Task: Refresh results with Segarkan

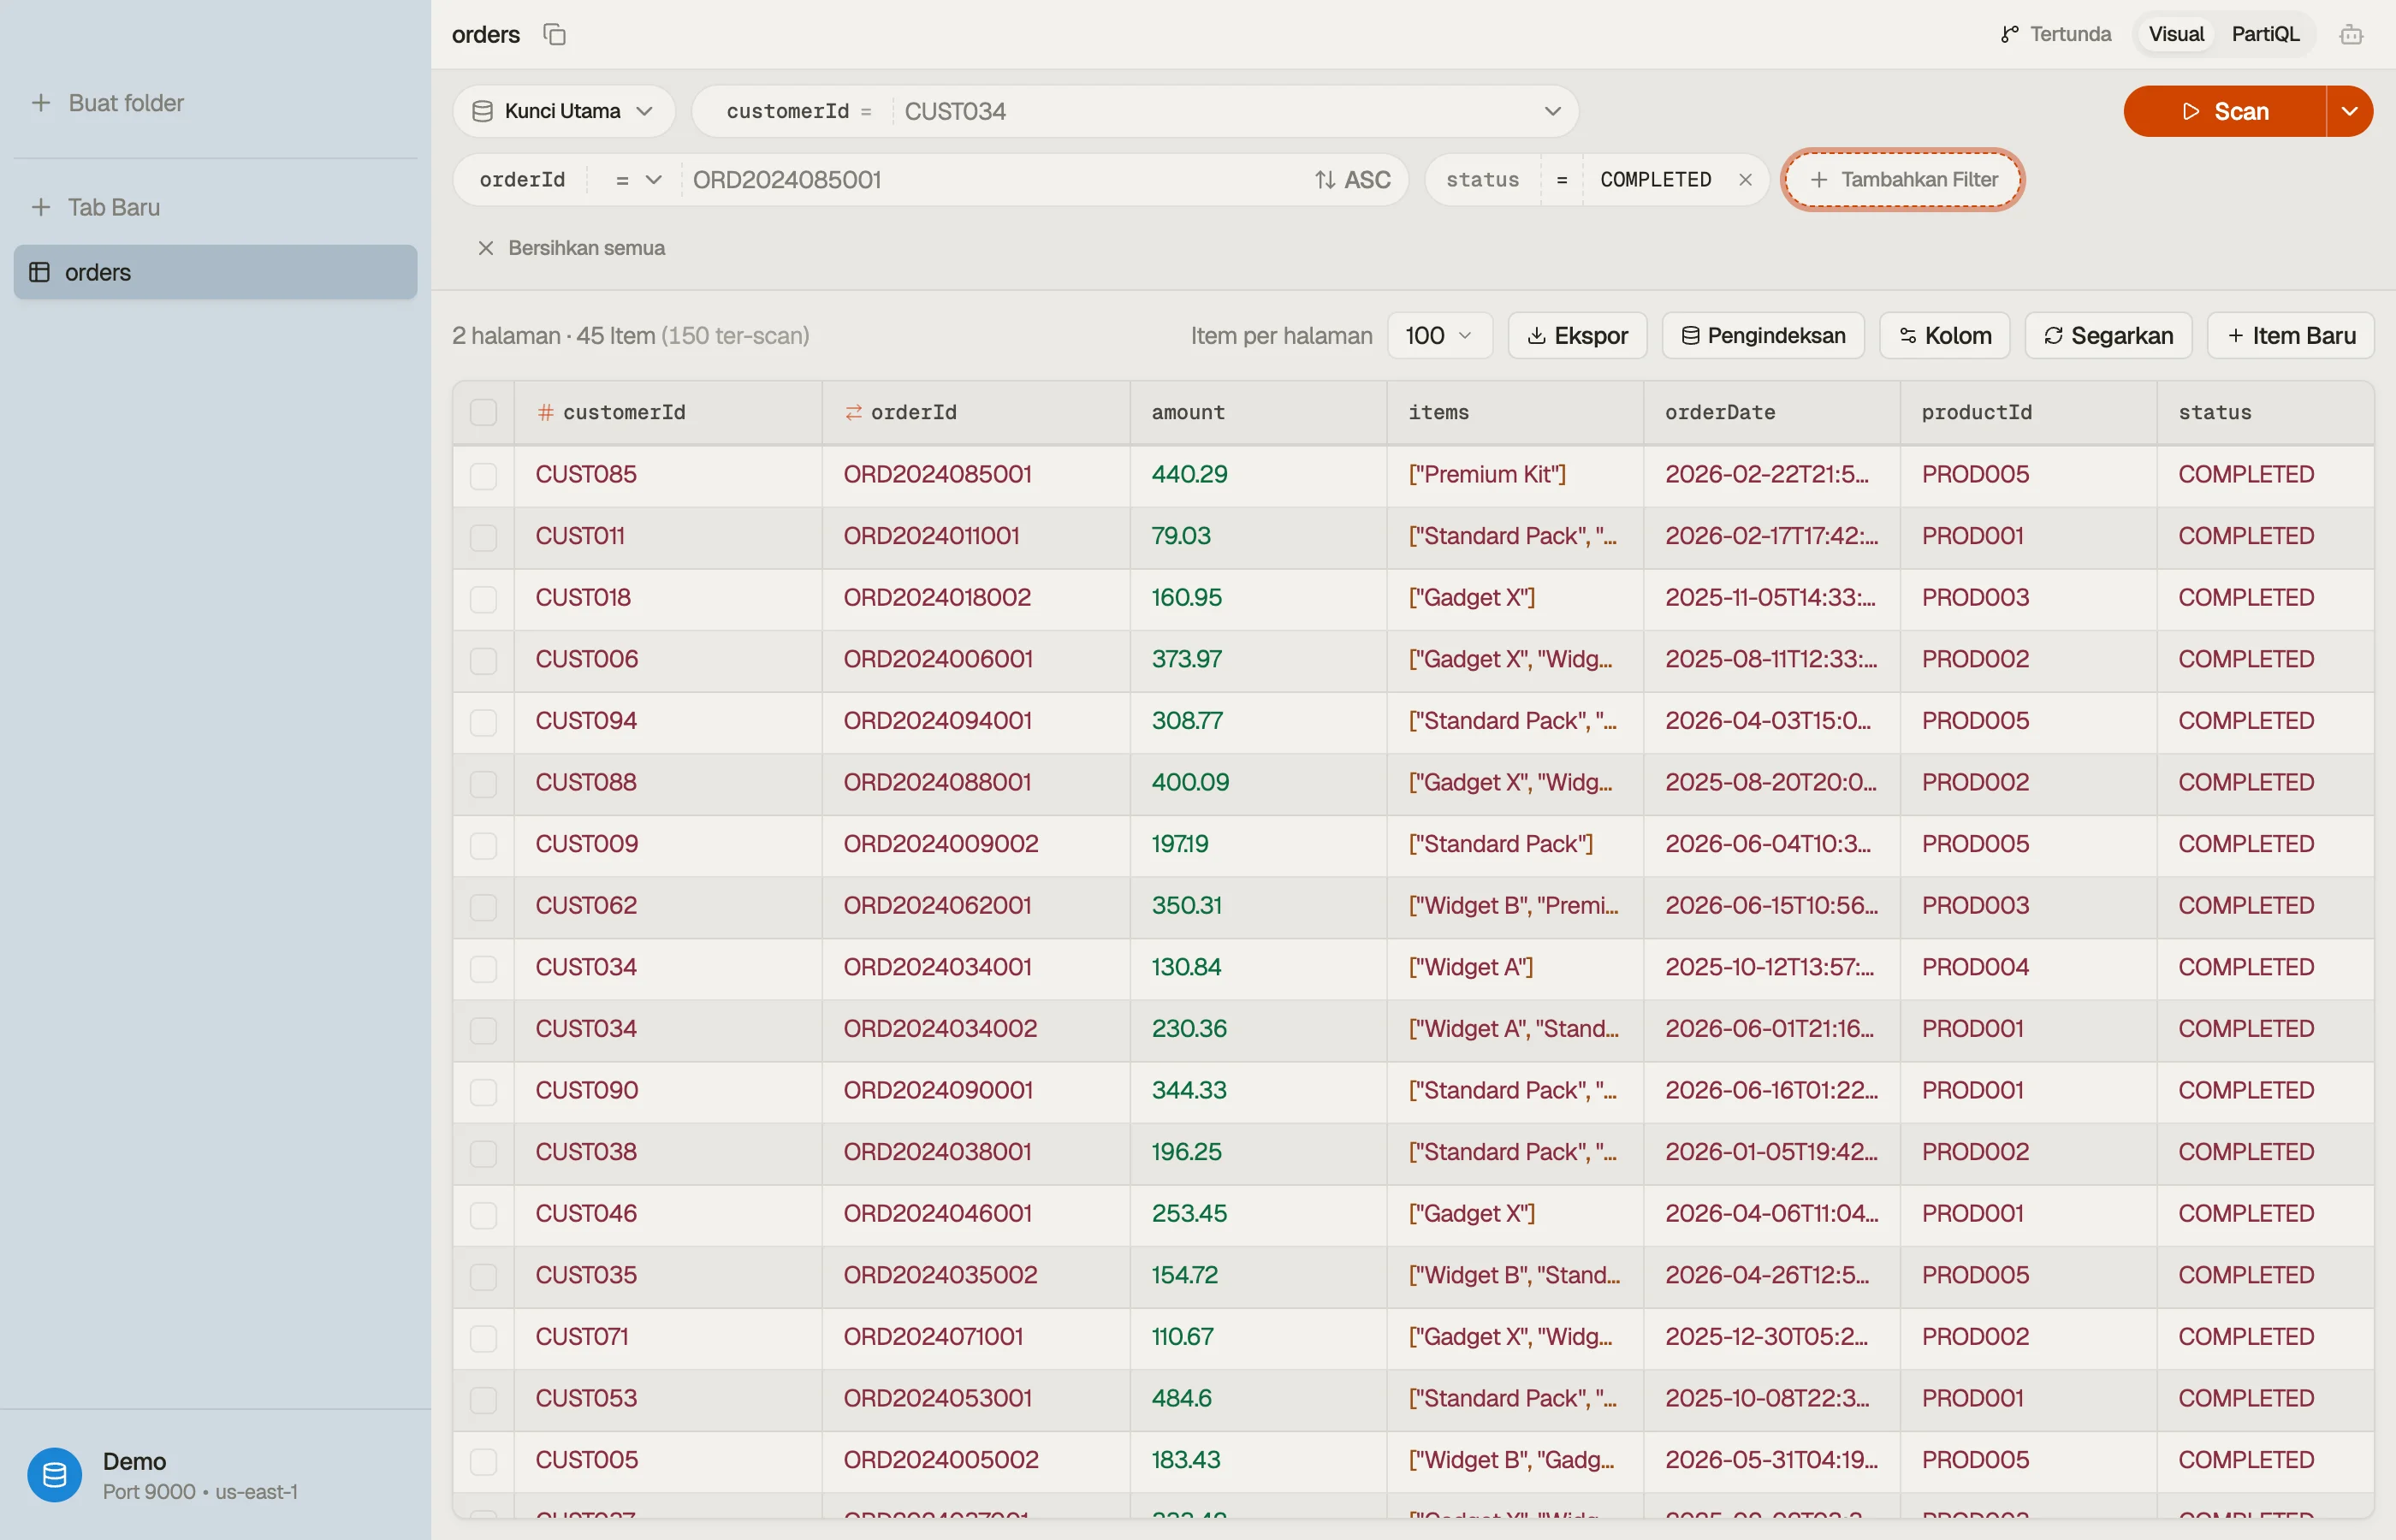Action: point(2108,336)
